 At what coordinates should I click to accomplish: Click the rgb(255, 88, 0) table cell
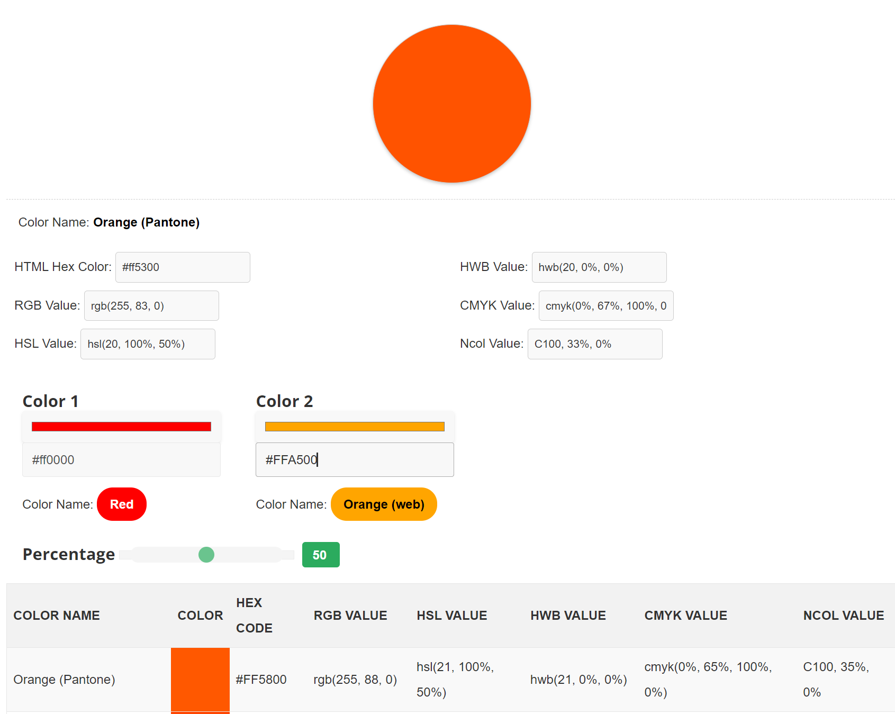(x=355, y=680)
